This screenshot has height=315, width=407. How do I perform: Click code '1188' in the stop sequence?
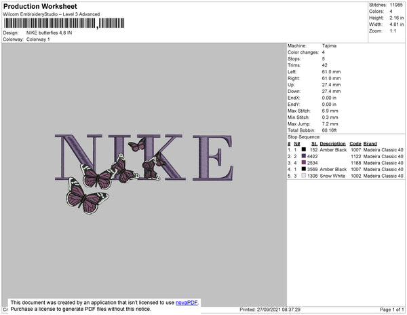pyautogui.click(x=356, y=163)
